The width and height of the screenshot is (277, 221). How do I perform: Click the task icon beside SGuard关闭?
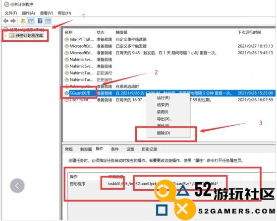pyautogui.click(x=66, y=93)
